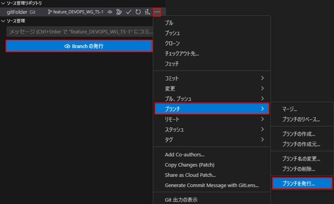Select マージ... in branch submenu
The image size is (334, 204).
[x=302, y=109]
